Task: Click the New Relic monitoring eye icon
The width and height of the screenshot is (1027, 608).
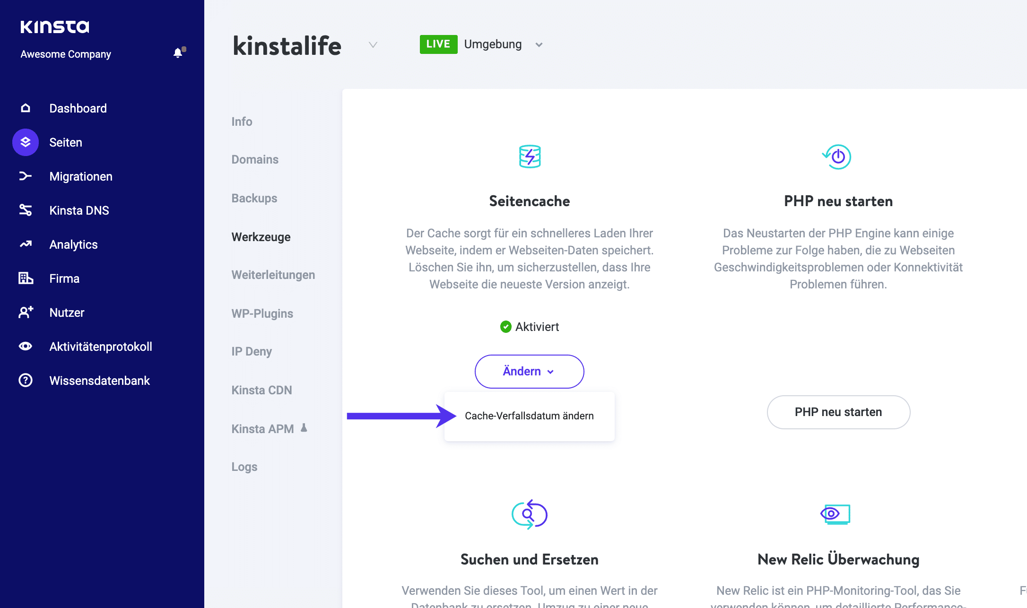Action: point(836,514)
